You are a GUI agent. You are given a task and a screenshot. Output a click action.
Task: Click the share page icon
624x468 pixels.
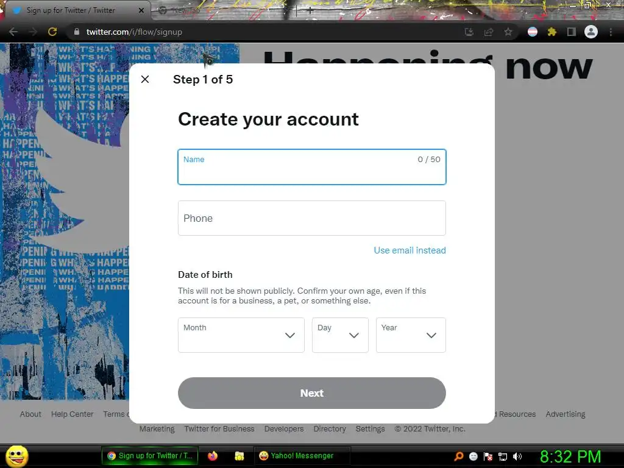(x=489, y=32)
